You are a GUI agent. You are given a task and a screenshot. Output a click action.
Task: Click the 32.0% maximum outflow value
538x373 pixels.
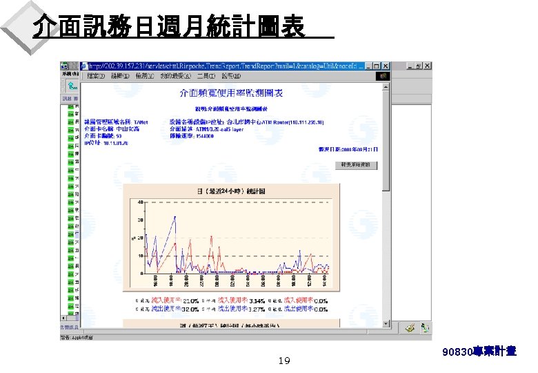(x=191, y=309)
